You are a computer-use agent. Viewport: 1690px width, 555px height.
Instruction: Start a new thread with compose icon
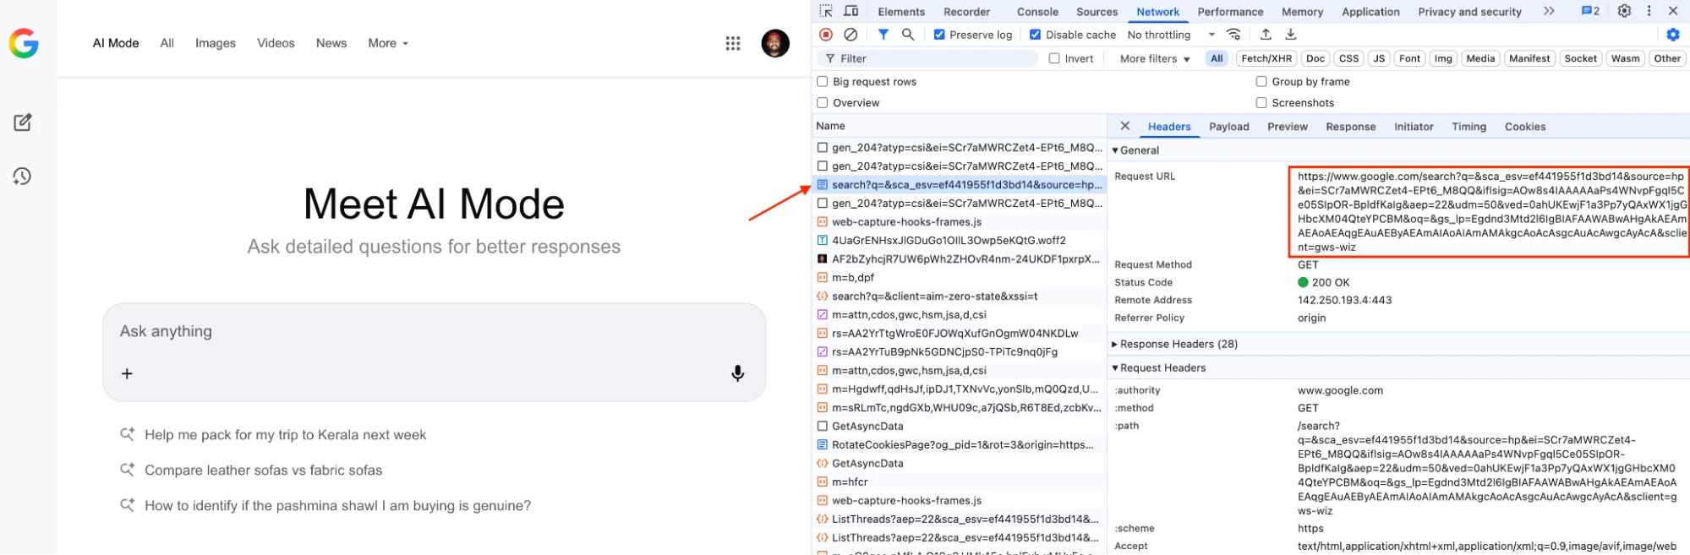(23, 122)
